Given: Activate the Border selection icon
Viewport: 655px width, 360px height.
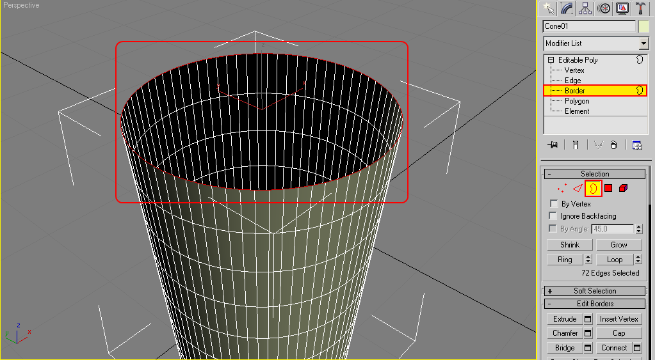Looking at the screenshot, I should pyautogui.click(x=593, y=189).
